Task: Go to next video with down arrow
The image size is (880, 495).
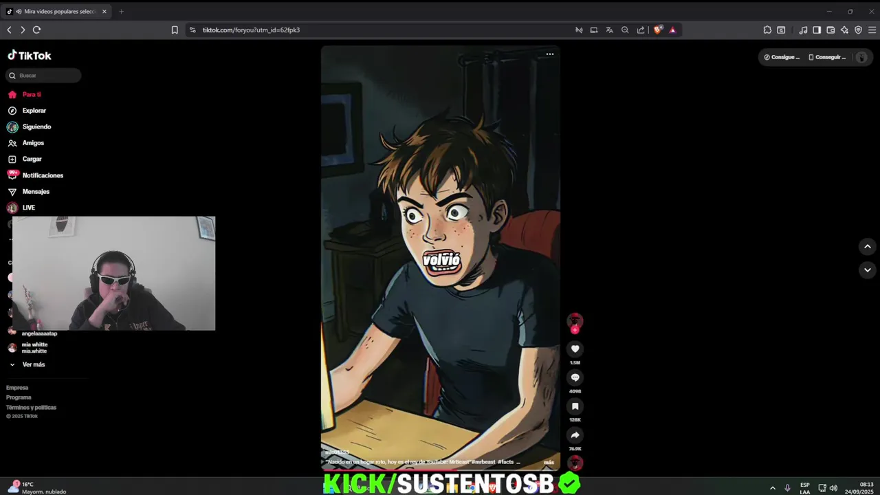Action: coord(867,270)
